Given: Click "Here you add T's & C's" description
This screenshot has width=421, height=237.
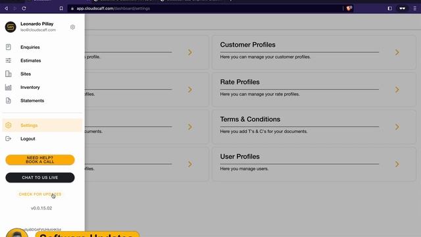Looking at the screenshot, I should tap(264, 132).
